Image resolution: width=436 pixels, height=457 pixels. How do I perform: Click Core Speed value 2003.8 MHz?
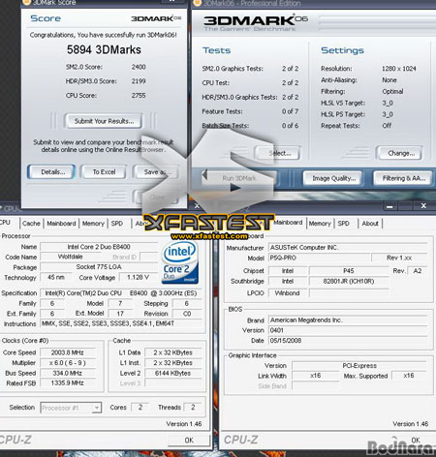[68, 352]
